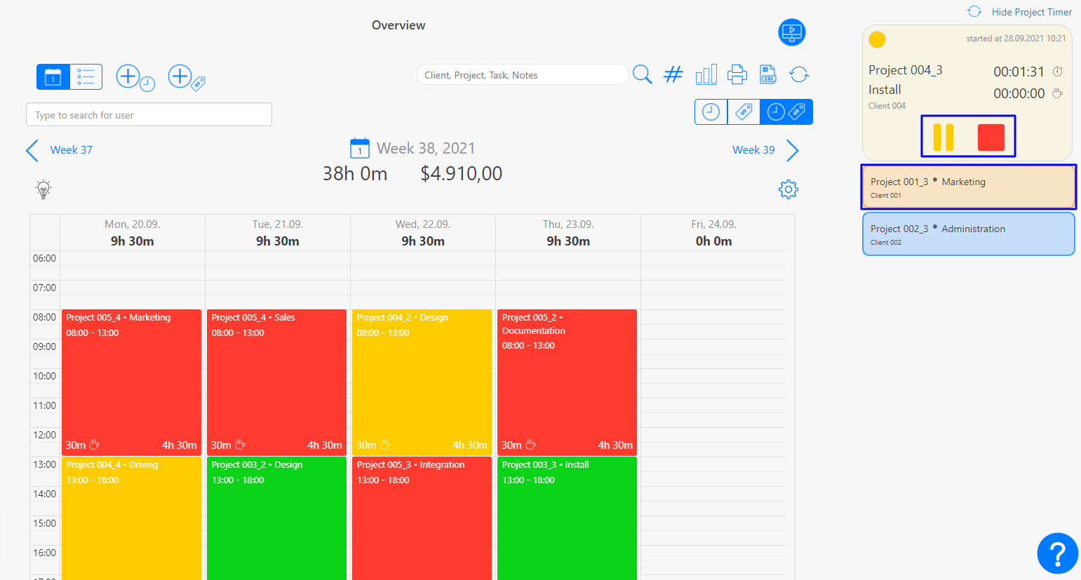Switch to list view mode
The height and width of the screenshot is (580, 1081).
(86, 76)
